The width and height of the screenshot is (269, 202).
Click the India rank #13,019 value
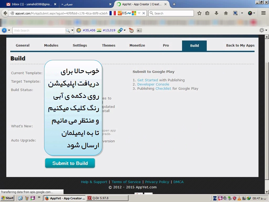point(109,31)
